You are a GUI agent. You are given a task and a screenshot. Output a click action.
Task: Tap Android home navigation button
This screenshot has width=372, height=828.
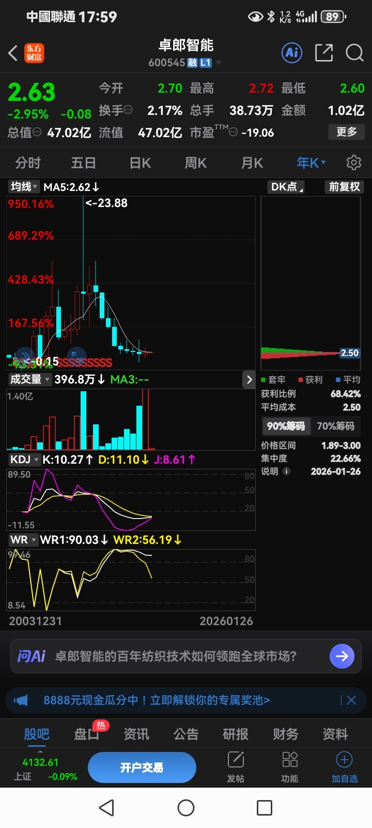point(186,808)
